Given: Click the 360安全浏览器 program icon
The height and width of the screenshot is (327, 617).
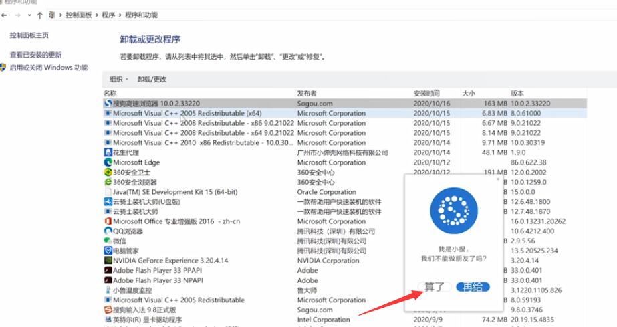Looking at the screenshot, I should [x=108, y=182].
